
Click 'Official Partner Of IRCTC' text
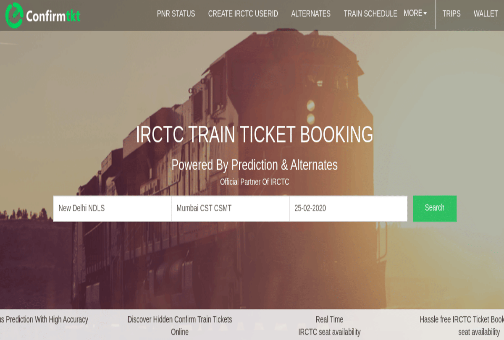coord(255,182)
